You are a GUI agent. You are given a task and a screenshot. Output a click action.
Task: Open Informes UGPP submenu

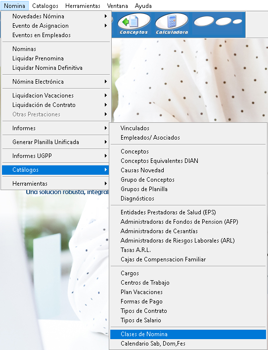point(56,156)
